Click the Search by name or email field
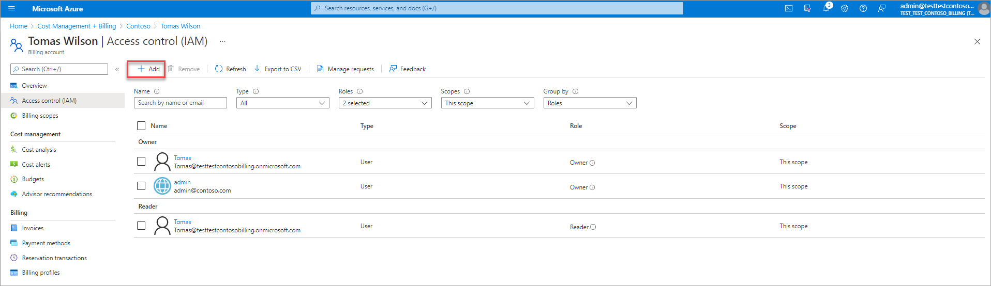The image size is (991, 286). 180,103
